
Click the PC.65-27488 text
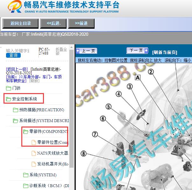click(x=44, y=51)
